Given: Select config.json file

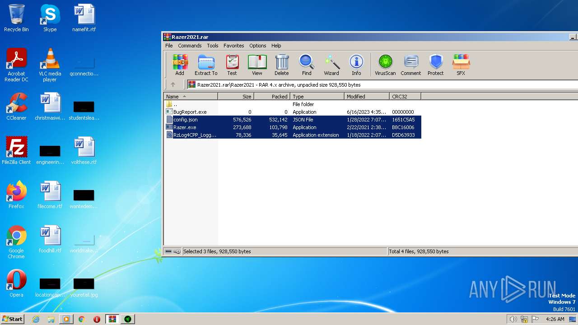Looking at the screenshot, I should coord(292,120).
